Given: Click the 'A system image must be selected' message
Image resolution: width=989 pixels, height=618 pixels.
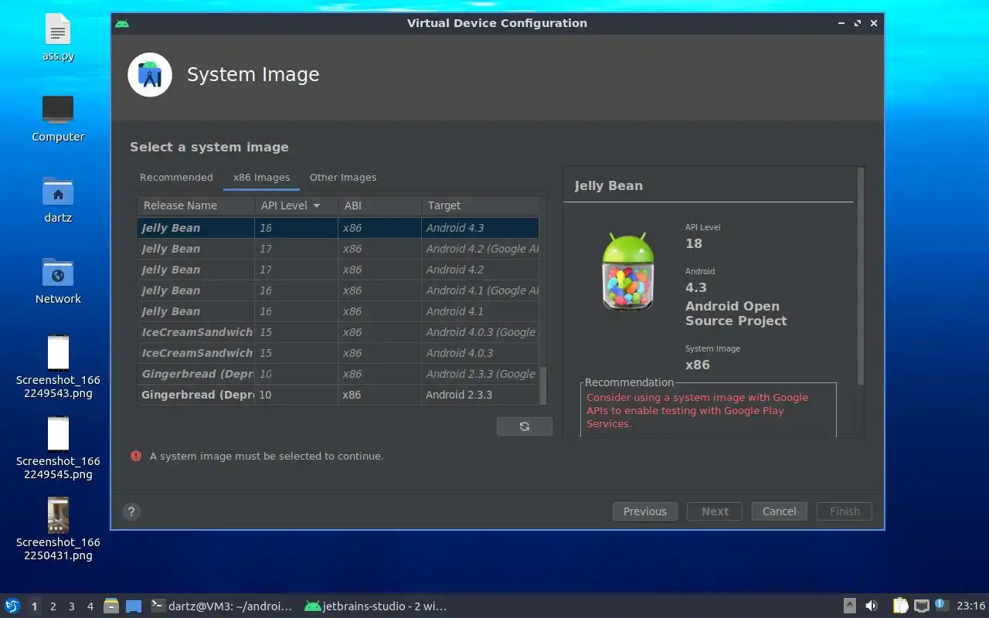Looking at the screenshot, I should tap(267, 456).
